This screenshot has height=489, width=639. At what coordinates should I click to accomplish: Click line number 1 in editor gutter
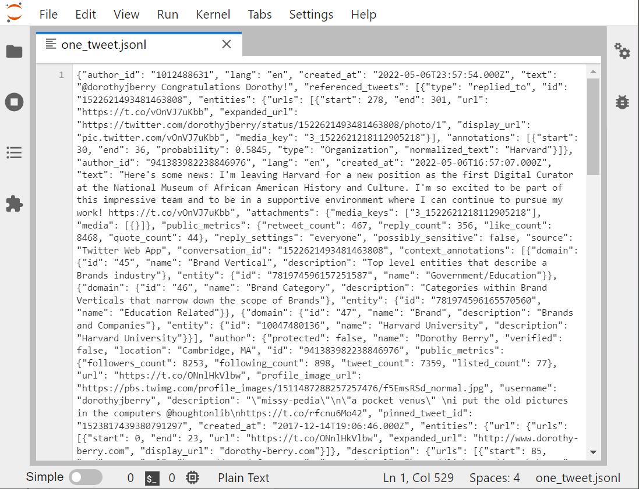pyautogui.click(x=62, y=75)
